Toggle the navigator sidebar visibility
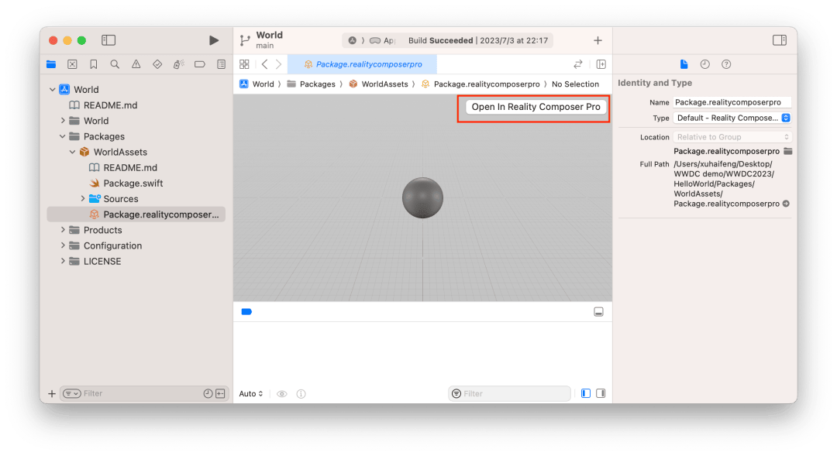837x456 pixels. click(x=108, y=40)
